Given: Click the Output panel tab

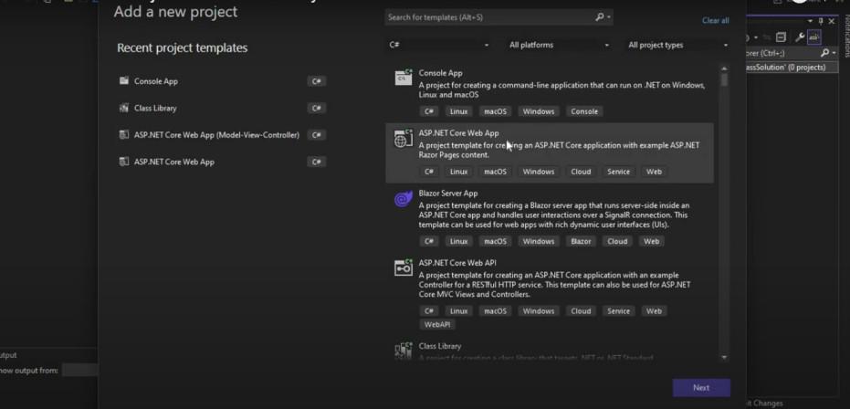Looking at the screenshot, I should tap(8, 355).
